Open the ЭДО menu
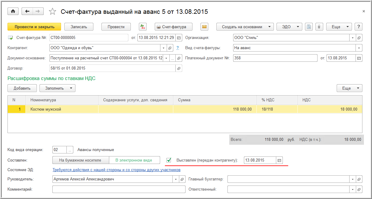The width and height of the screenshot is (372, 199). point(289,27)
